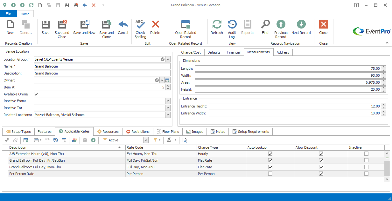Open the Setup Types tab

(x=18, y=132)
